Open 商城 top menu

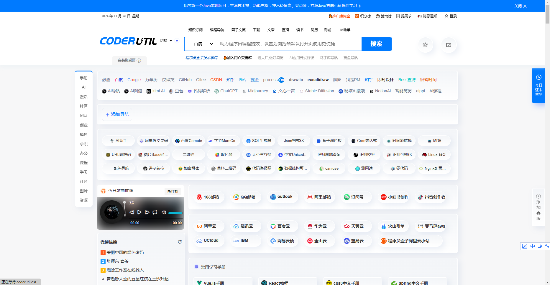point(327,30)
